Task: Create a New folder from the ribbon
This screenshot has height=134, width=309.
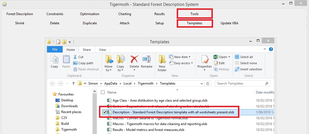Action: 162,63
